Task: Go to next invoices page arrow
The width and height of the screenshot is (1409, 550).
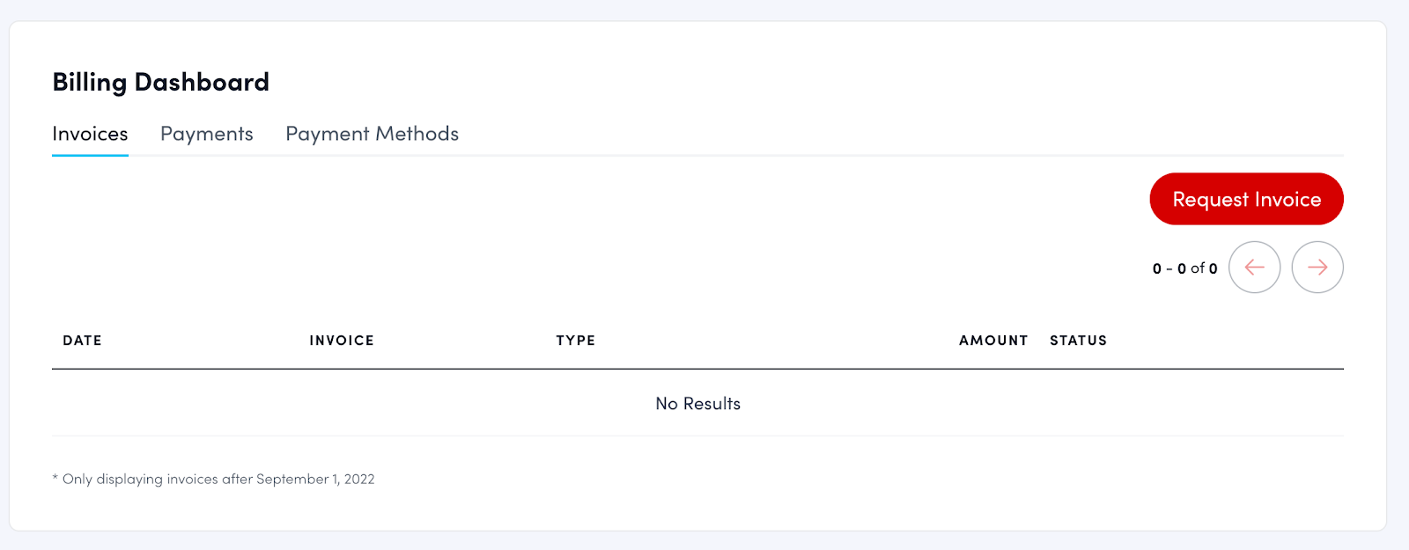Action: click(1317, 268)
